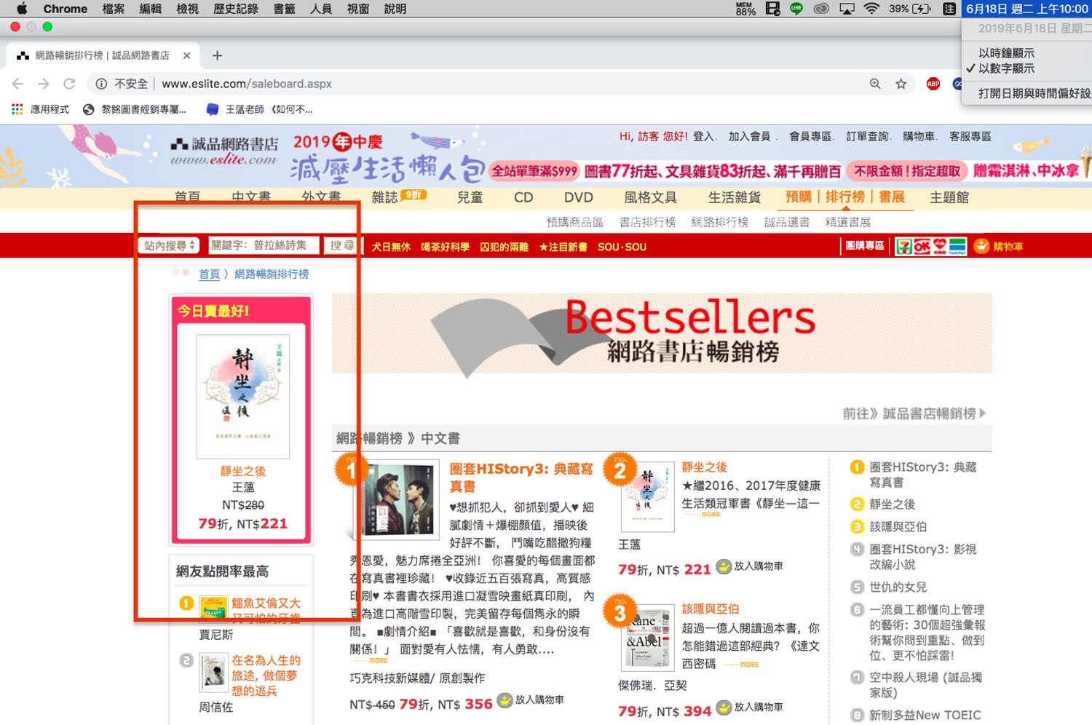Viewport: 1092px width, 725px height.
Task: Click the 登入 login link
Action: coord(703,136)
